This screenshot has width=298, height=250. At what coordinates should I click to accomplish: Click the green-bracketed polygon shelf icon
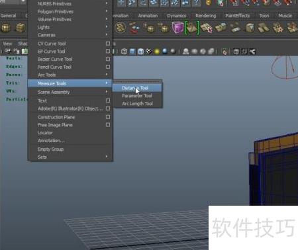point(192,28)
